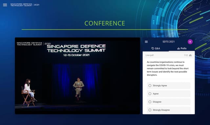Click the Singapore Defence Technology Summit 2021 logo
This screenshot has height=125, width=210.
[x=25, y=5]
